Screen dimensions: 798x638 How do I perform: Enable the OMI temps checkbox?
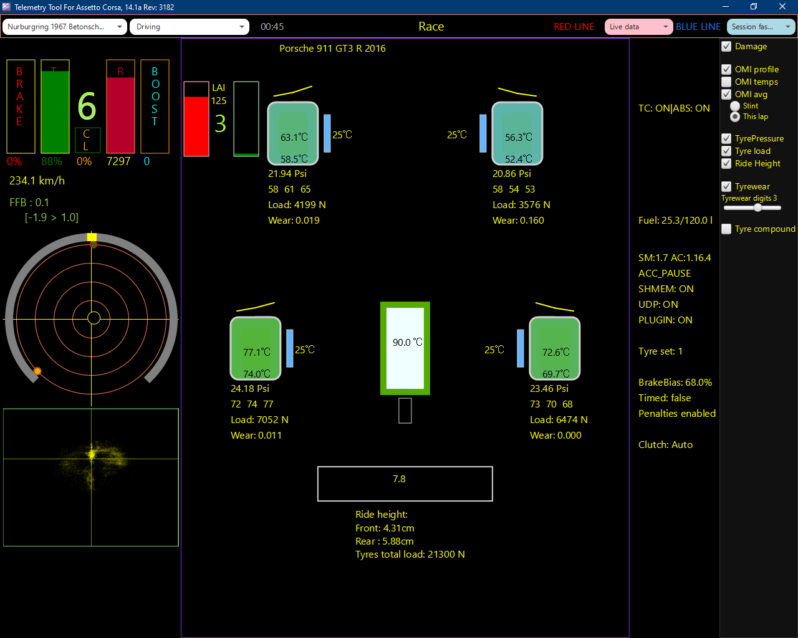[726, 82]
